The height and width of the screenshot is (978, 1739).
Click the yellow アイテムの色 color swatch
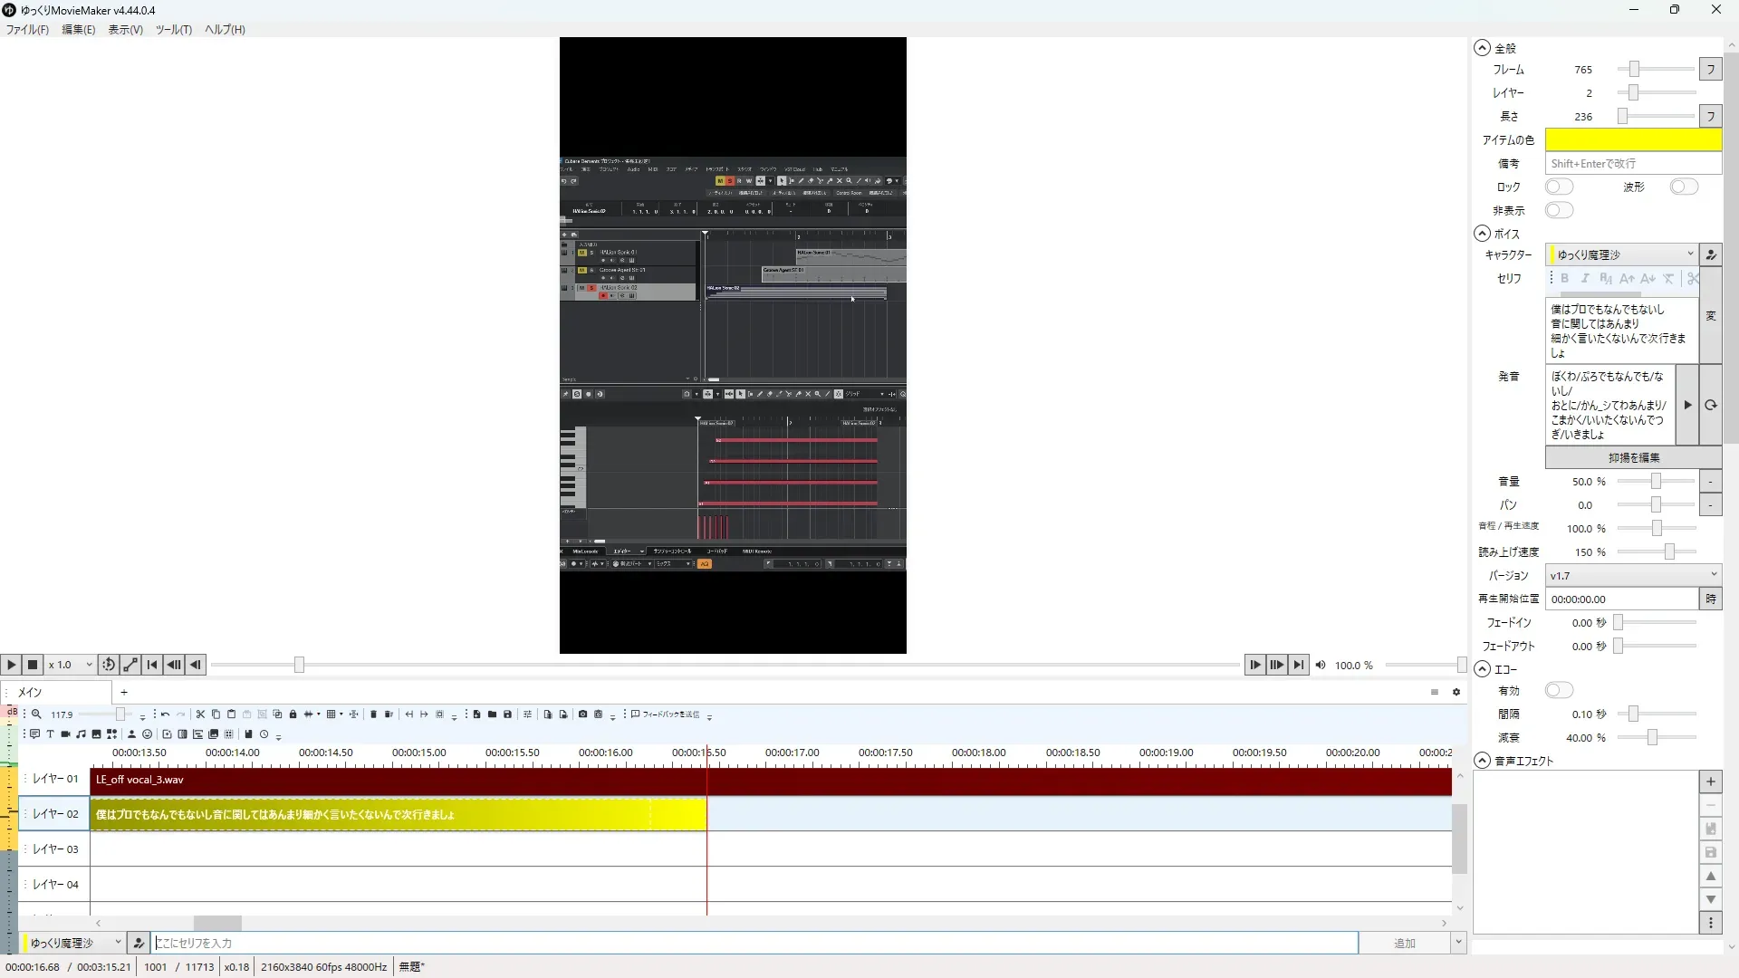pyautogui.click(x=1632, y=139)
